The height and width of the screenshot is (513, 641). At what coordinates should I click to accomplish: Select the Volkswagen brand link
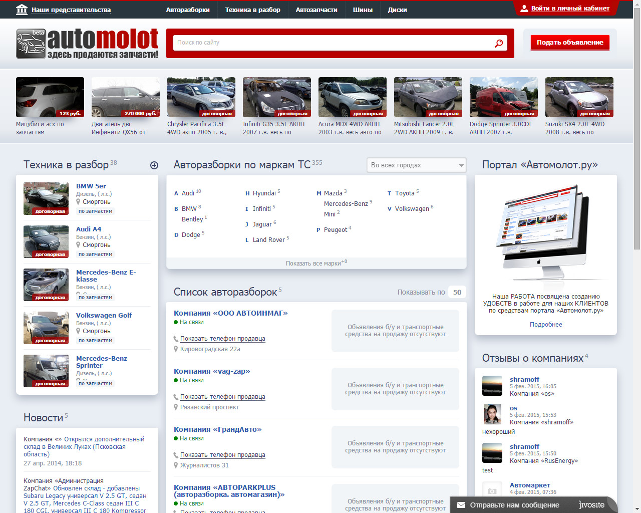click(412, 209)
